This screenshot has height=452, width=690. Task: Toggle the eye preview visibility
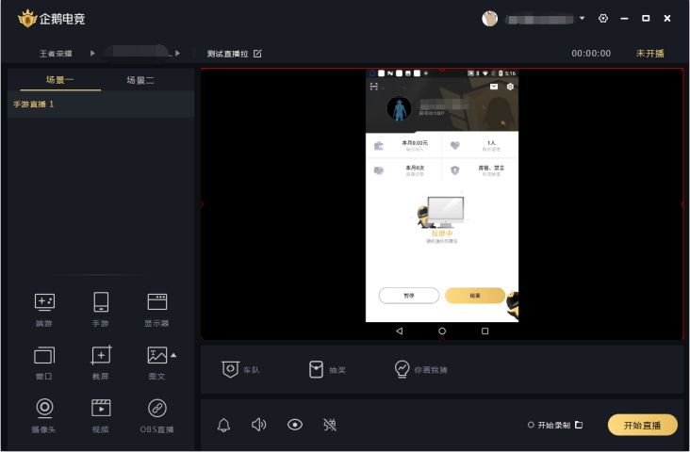point(295,425)
